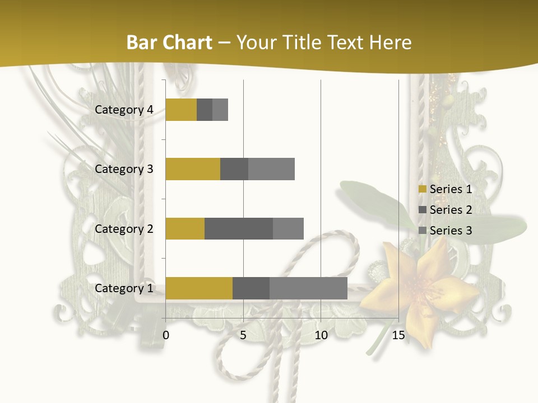
Task: Select the Series 3 legend label
Action: pyautogui.click(x=451, y=230)
